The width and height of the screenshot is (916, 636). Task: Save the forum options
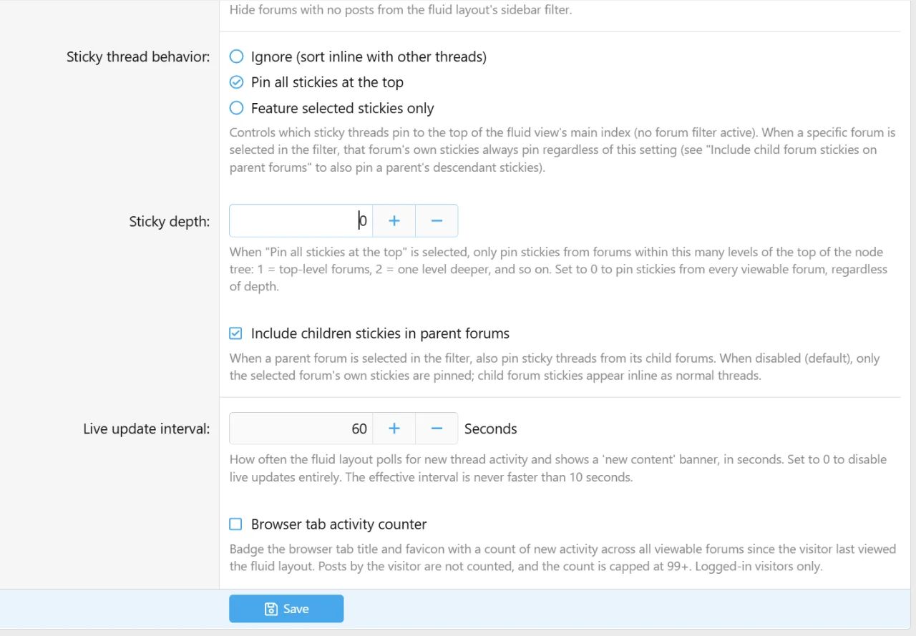pos(286,609)
